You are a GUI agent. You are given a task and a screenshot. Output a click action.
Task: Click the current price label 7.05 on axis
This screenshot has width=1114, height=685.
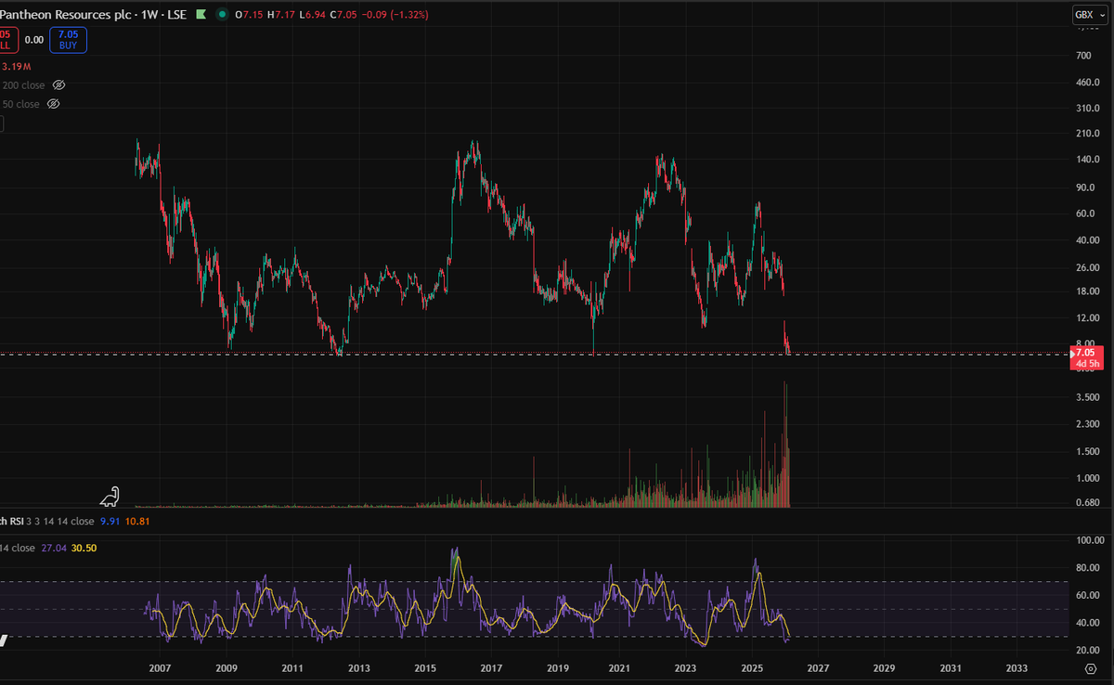1084,353
